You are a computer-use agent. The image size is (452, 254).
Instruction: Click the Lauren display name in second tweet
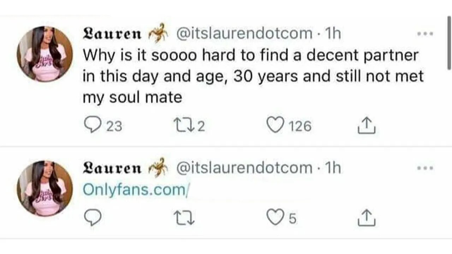pos(112,168)
